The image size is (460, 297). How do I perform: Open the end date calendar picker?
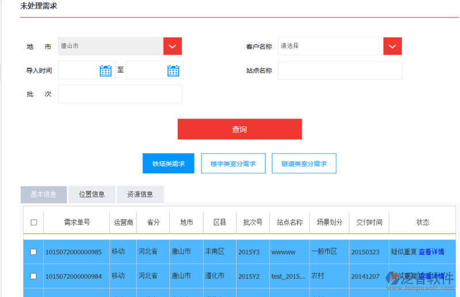pos(173,71)
